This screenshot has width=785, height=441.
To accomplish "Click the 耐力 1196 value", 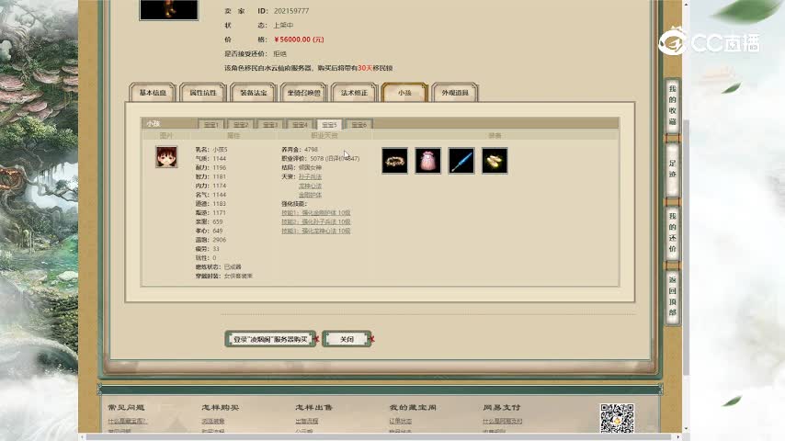I will (x=220, y=168).
